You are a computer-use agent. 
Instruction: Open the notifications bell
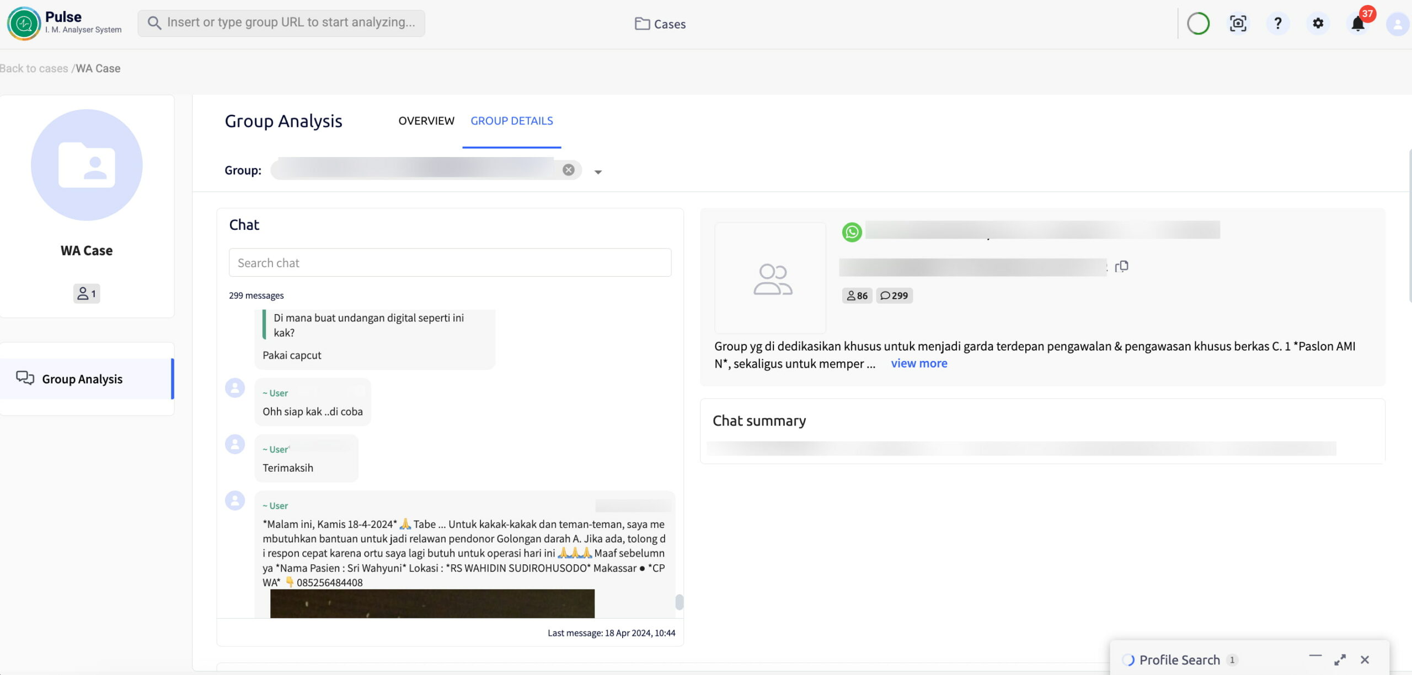[x=1357, y=24]
